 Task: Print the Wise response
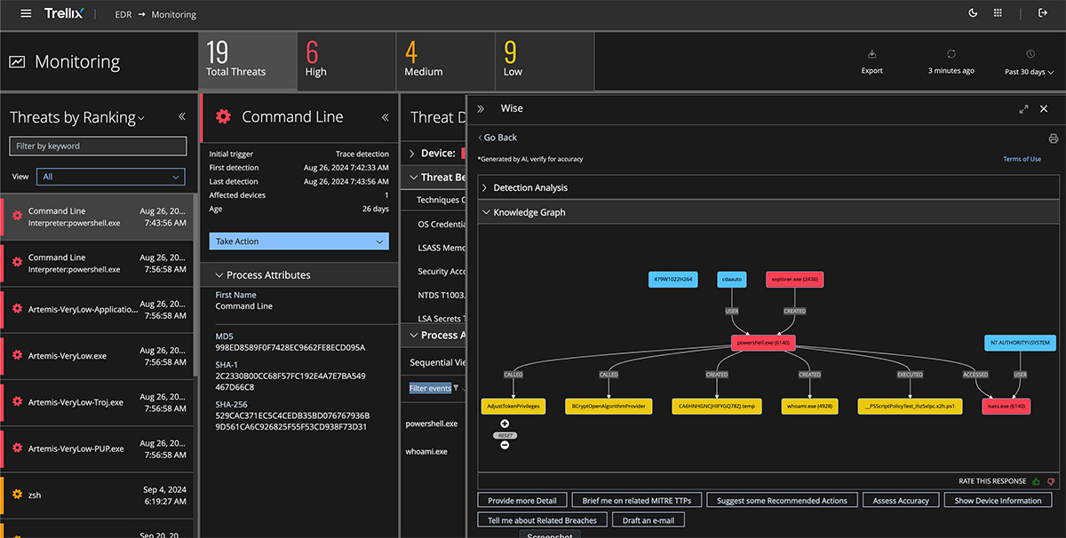pos(1053,138)
